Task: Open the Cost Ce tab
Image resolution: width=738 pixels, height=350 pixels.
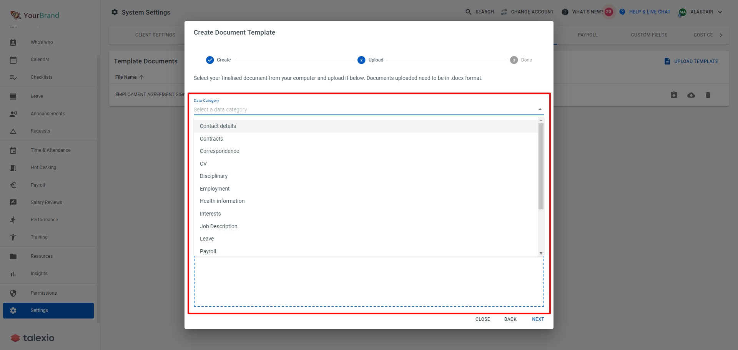Action: tap(703, 35)
